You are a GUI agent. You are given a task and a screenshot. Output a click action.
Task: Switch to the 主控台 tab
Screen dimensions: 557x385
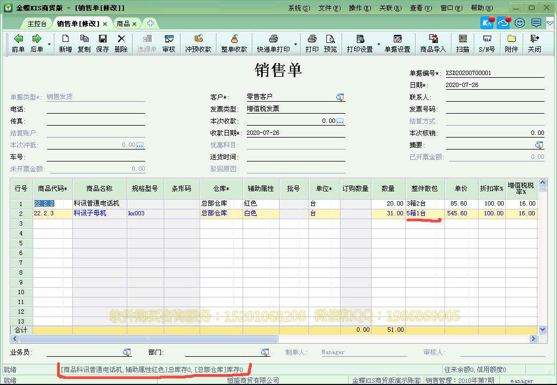pyautogui.click(x=37, y=24)
